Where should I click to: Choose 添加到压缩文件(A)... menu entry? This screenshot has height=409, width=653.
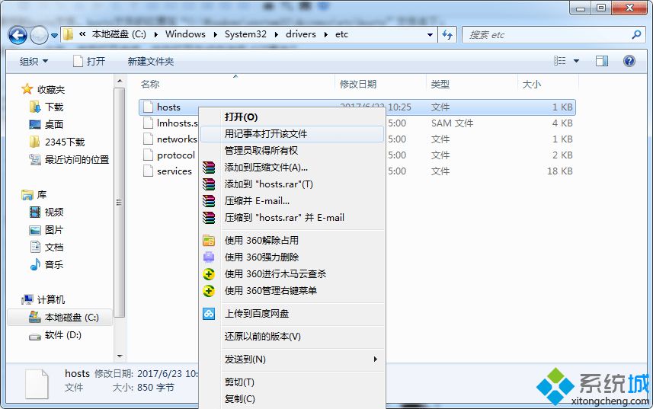292,168
